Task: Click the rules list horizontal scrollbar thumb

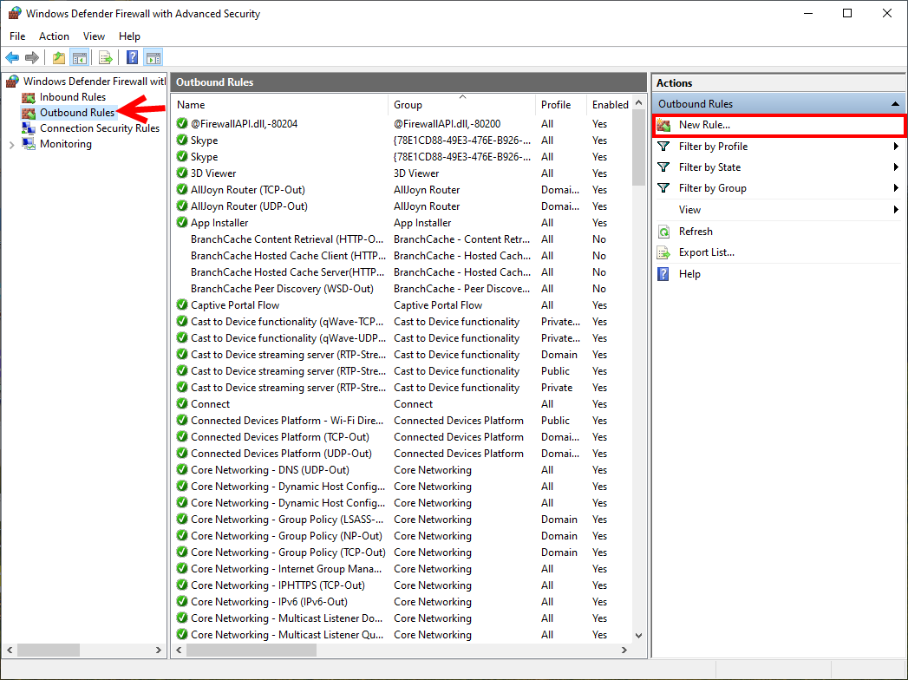Action: point(251,650)
